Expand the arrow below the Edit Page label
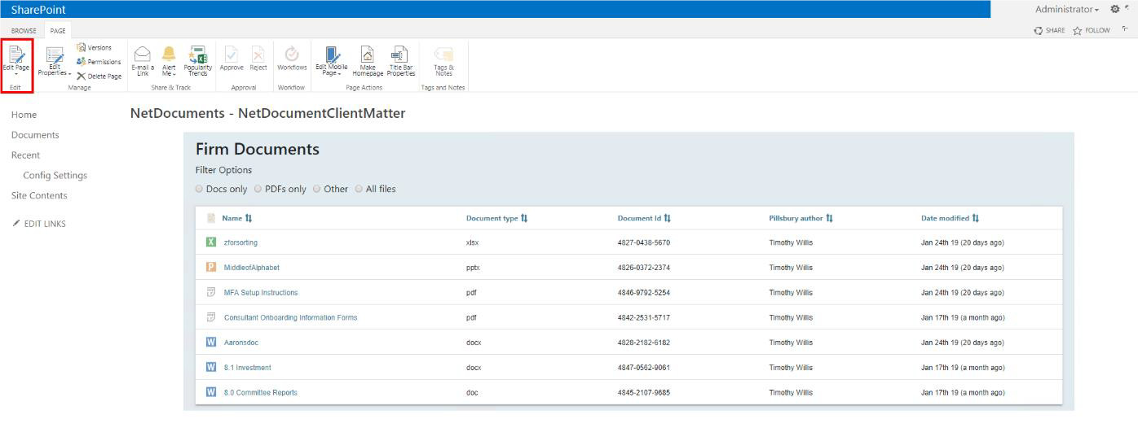Screen dimensions: 1138x432 click(16, 73)
